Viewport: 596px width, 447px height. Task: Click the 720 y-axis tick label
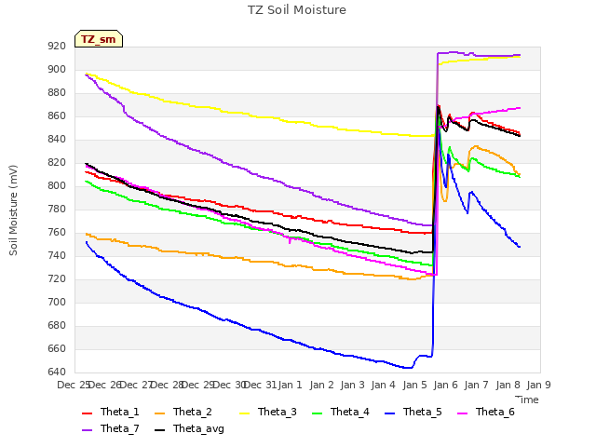click(x=57, y=278)
